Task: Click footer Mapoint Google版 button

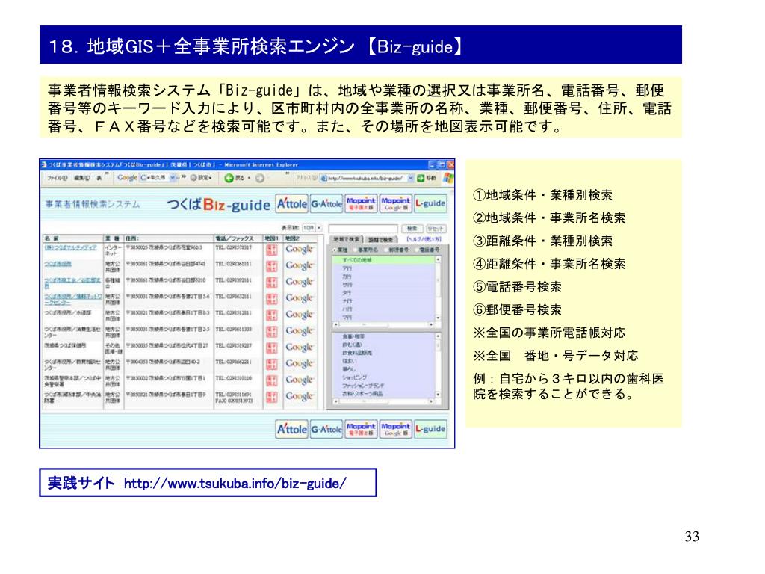Action: 396,429
